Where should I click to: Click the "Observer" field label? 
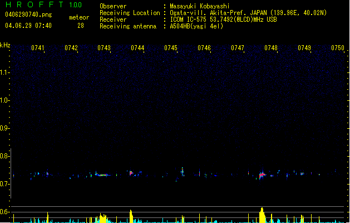(x=113, y=6)
